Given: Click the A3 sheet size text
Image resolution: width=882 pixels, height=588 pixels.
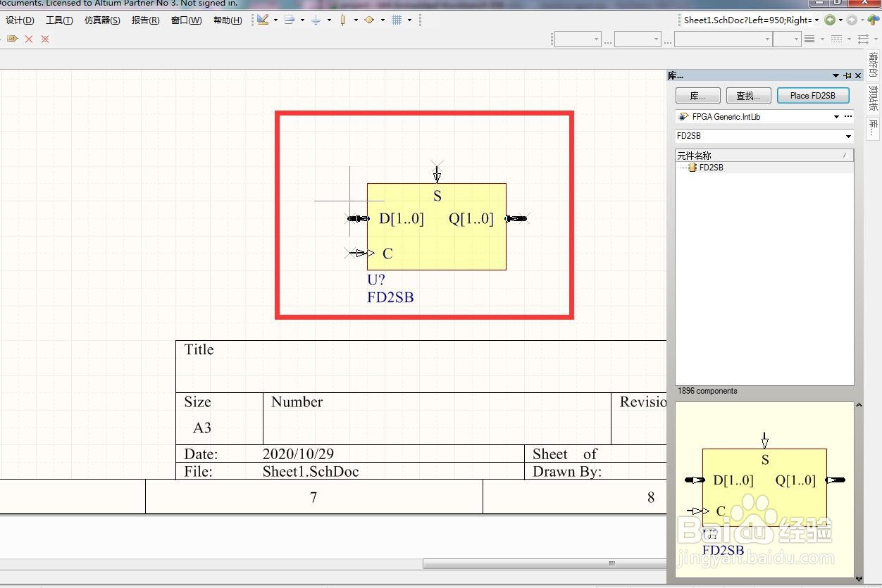Looking at the screenshot, I should [202, 428].
